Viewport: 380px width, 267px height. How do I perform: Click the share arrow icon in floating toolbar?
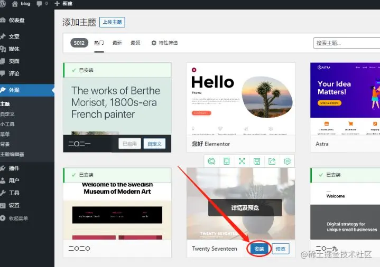[x=272, y=161]
